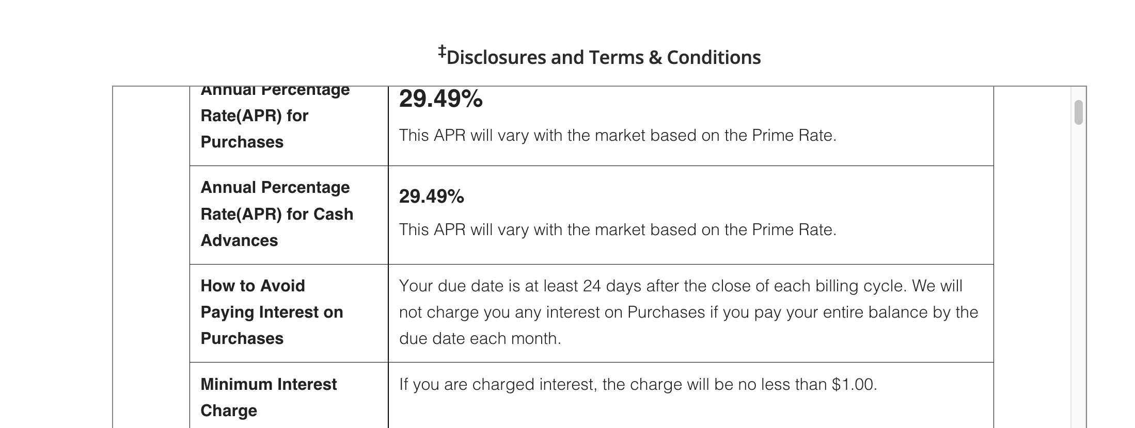Image resolution: width=1135 pixels, height=428 pixels.
Task: Click the 29.49% cash advances APR value
Action: [x=432, y=196]
